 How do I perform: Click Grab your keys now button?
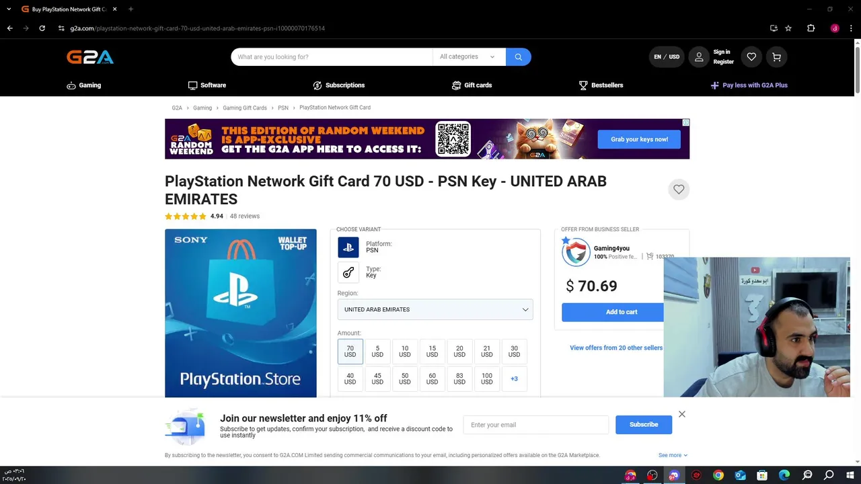pyautogui.click(x=639, y=139)
